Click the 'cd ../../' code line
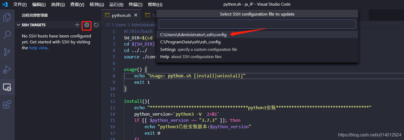The height and width of the screenshot is (140, 404). (135, 51)
